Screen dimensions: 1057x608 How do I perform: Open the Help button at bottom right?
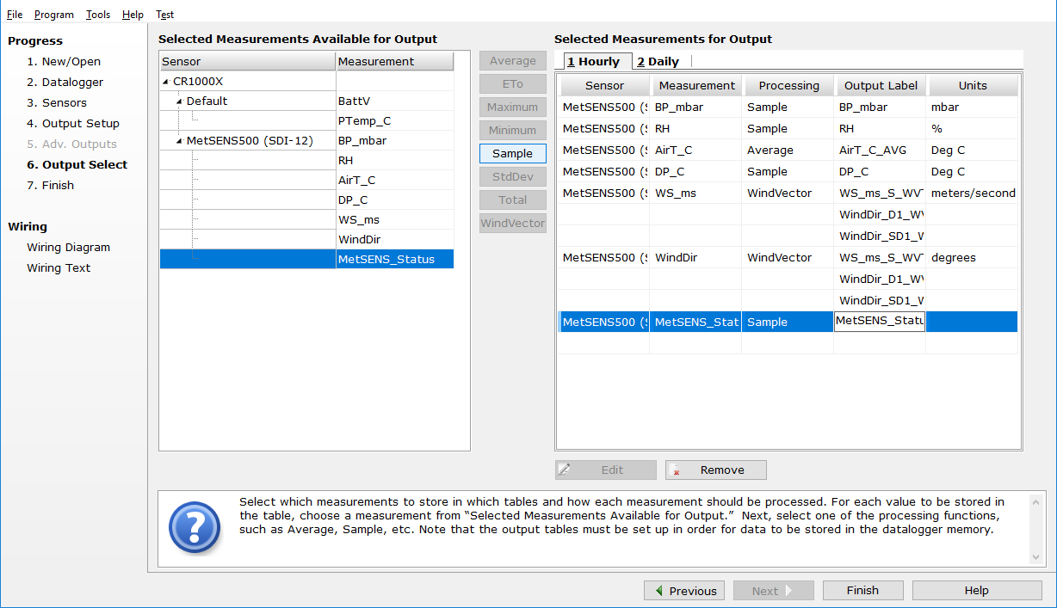pos(976,591)
